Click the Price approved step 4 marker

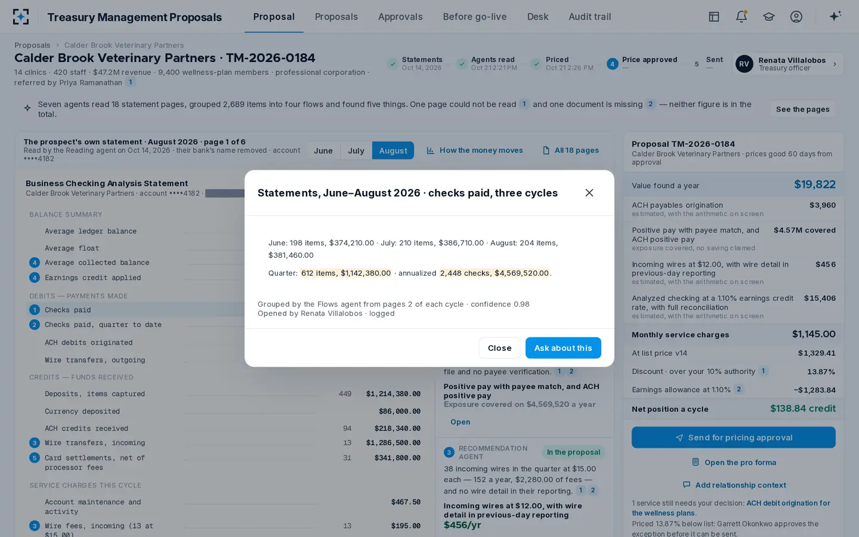coord(612,64)
